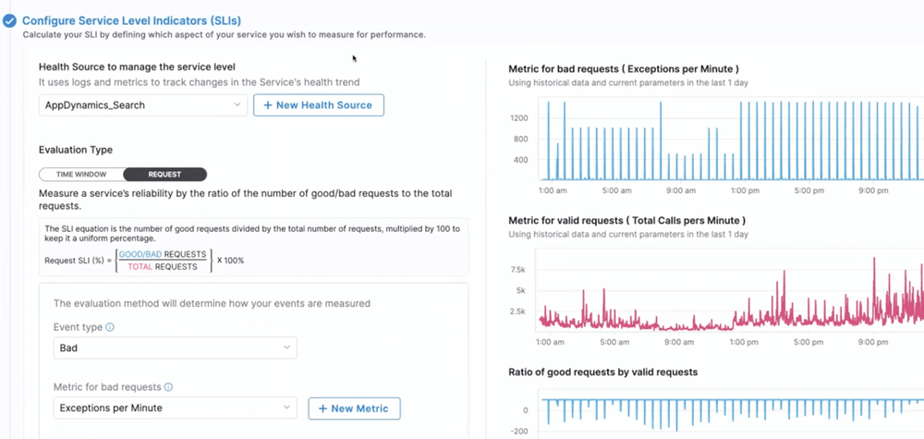Switch evaluation type to TIME WINDOW
Viewport: 924px width, 439px height.
click(x=80, y=174)
